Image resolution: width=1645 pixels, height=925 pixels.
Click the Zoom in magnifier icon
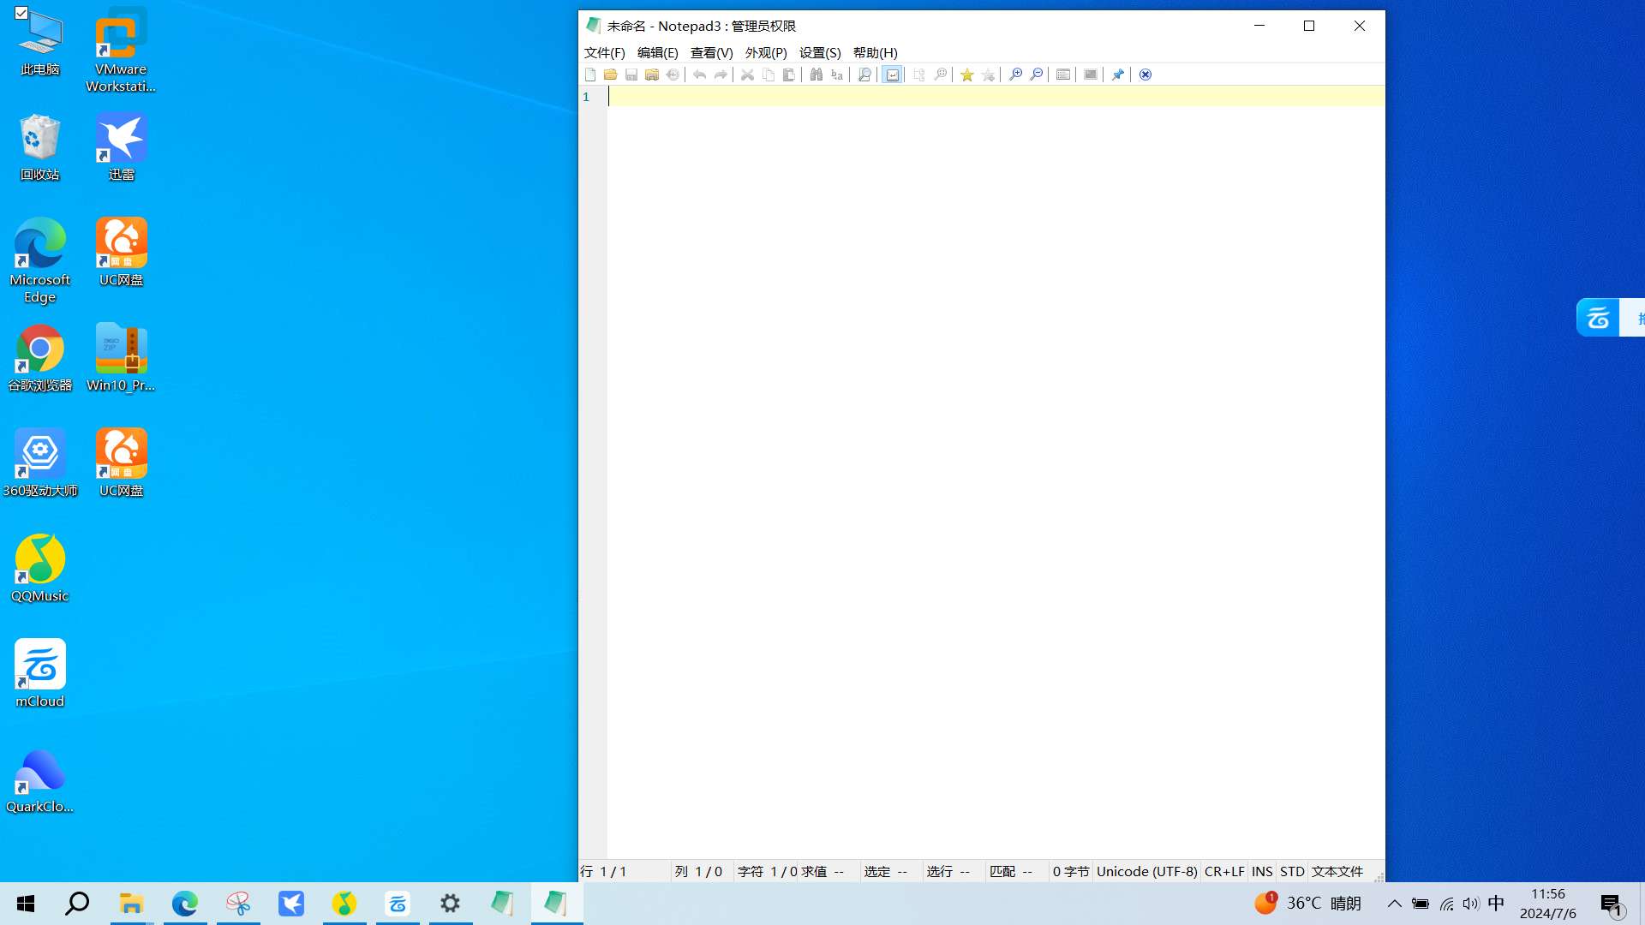[x=1015, y=75]
